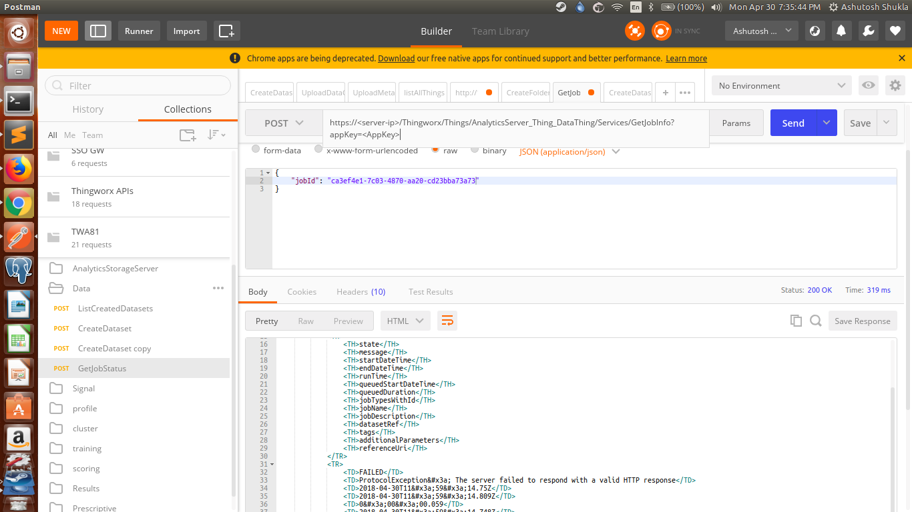Open options for the Data folder via ellipsis
The width and height of the screenshot is (912, 512).
tap(218, 288)
